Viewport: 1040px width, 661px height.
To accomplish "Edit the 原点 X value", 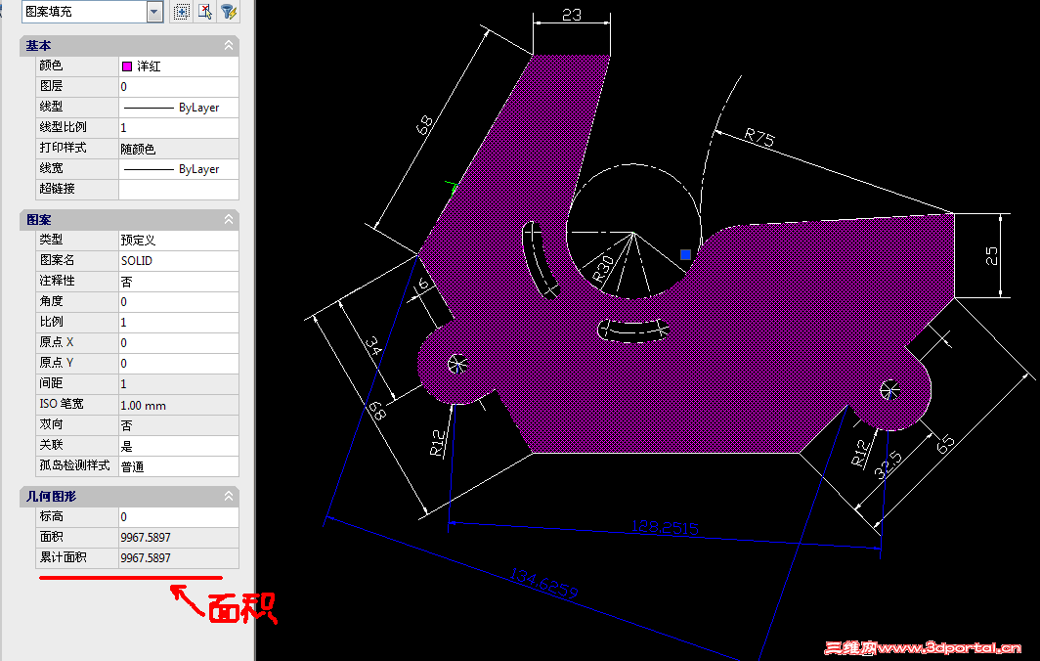I will [179, 342].
